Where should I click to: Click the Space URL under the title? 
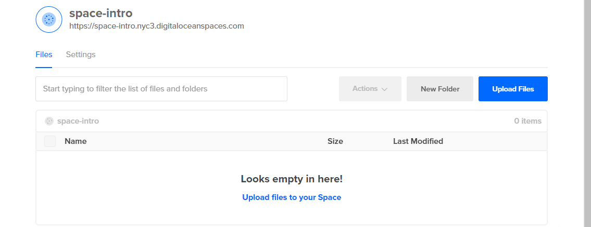click(157, 26)
